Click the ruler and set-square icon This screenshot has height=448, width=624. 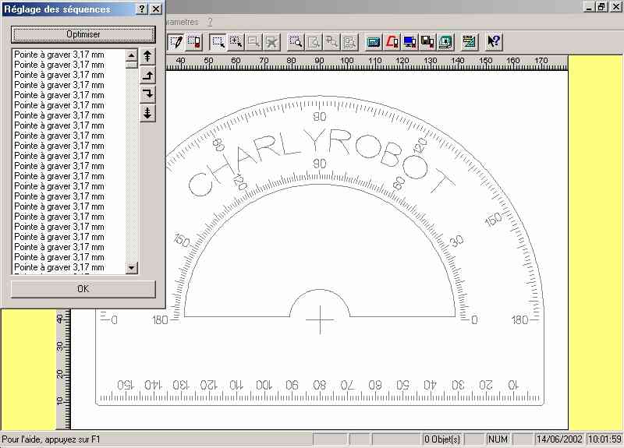click(x=470, y=42)
